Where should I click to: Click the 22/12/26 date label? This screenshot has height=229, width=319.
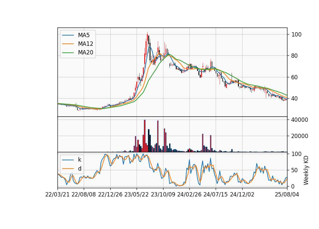110,194
